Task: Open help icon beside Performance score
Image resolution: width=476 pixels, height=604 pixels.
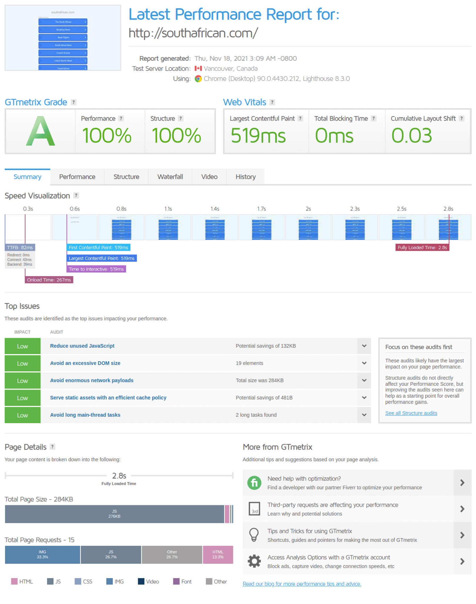Action: [x=121, y=118]
